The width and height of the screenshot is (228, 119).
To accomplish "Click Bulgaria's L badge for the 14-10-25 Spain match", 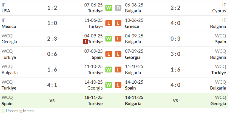I will click(118, 85).
